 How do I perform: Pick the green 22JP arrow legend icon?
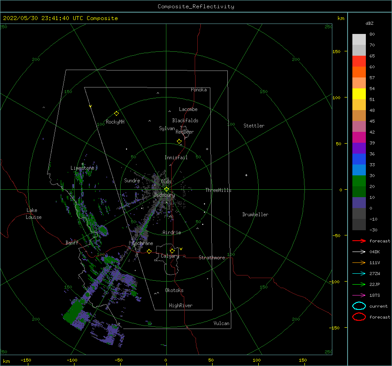[359, 284]
